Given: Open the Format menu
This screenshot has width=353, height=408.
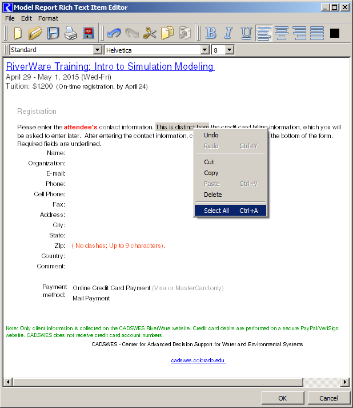Looking at the screenshot, I should coord(49,18).
